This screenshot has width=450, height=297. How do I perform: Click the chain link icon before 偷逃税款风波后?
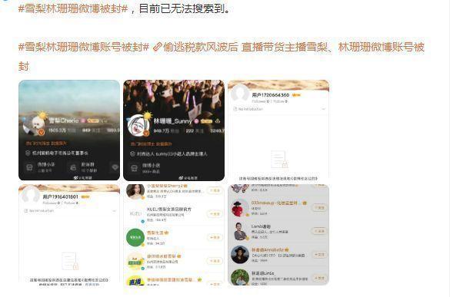pyautogui.click(x=157, y=47)
